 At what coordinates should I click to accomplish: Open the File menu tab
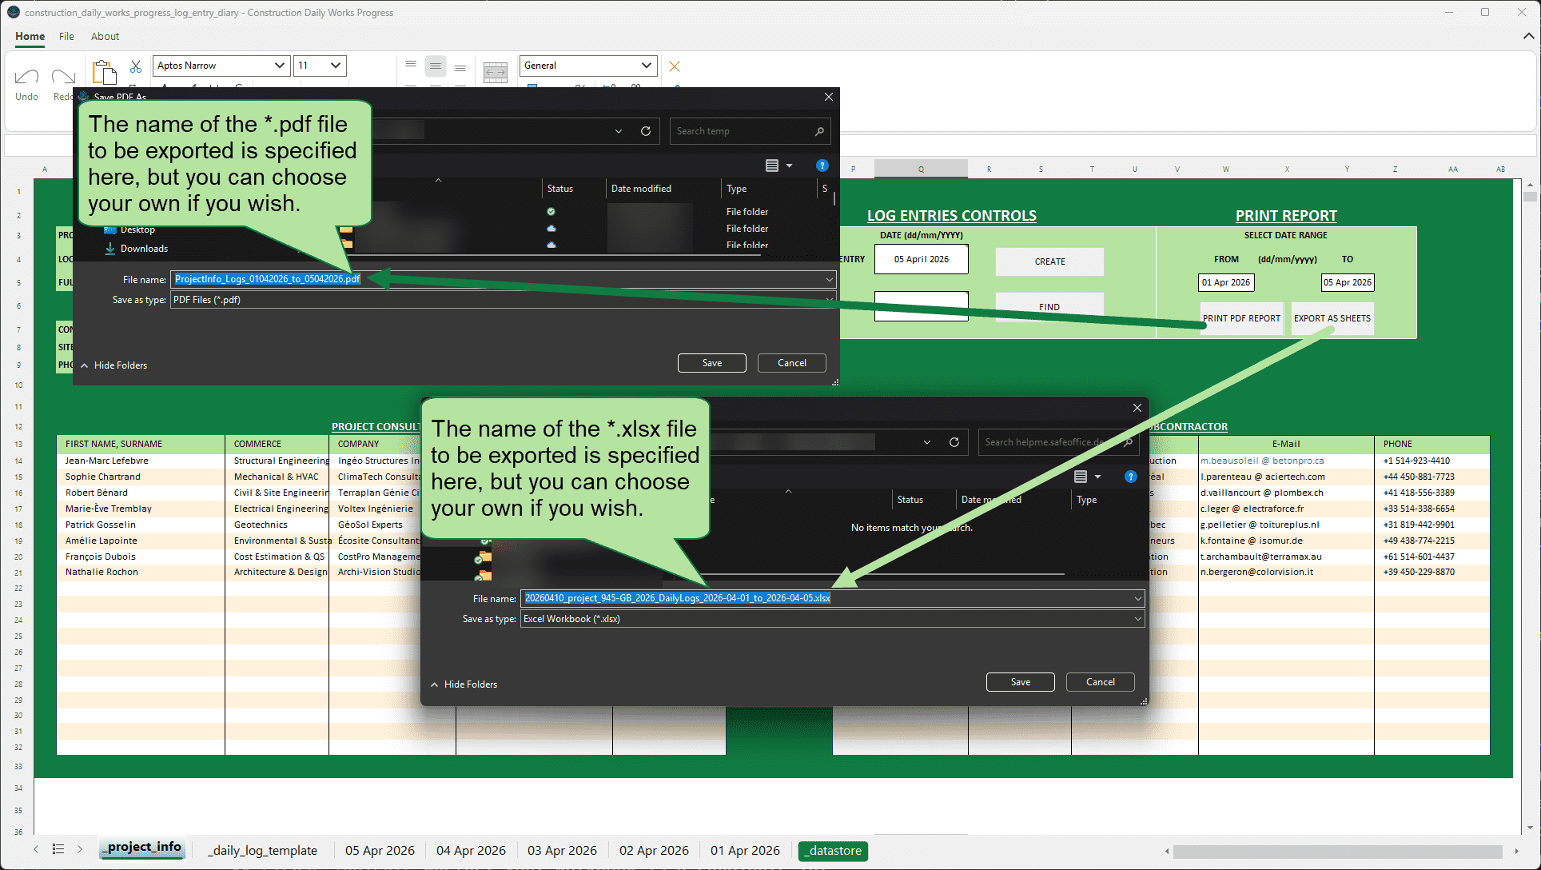click(66, 36)
